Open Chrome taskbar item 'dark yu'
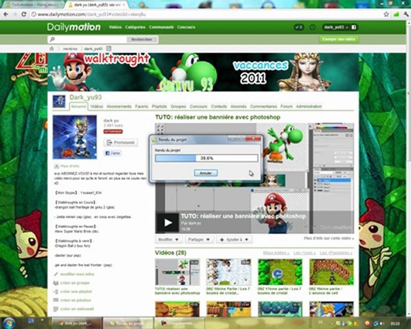Screen dimensions: 411x329 (x=77, y=323)
